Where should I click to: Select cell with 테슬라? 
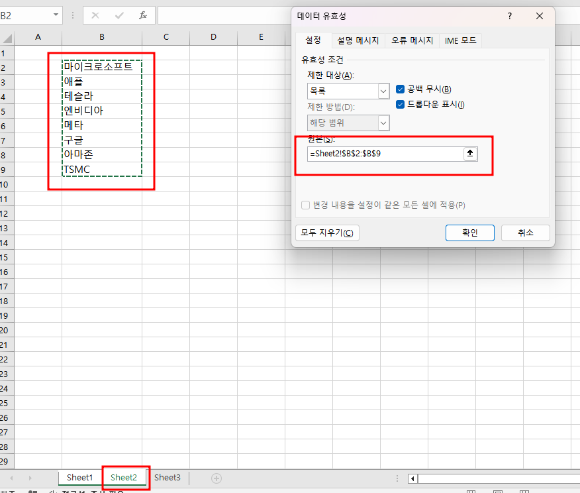click(x=102, y=96)
